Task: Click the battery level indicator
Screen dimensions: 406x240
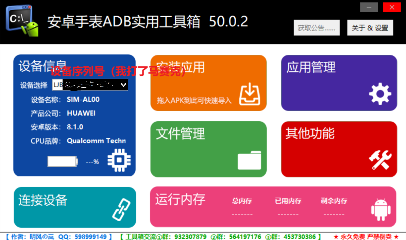Action: [63, 161]
